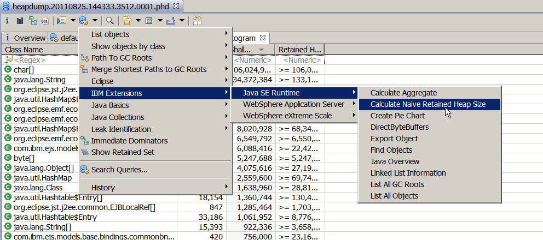Choose Create Pie Chart query
This screenshot has height=240, width=543.
click(429, 115)
